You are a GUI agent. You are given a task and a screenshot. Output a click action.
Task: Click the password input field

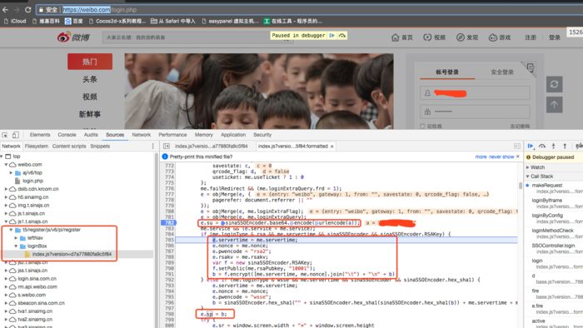475,112
